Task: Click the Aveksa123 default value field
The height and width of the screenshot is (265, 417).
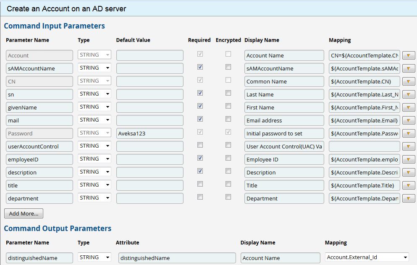Action: 149,134
